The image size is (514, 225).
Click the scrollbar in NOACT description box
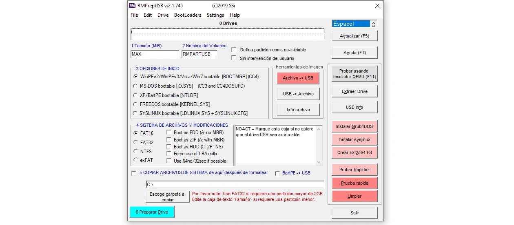319,145
